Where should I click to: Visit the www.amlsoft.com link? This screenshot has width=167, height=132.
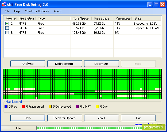click(x=149, y=124)
